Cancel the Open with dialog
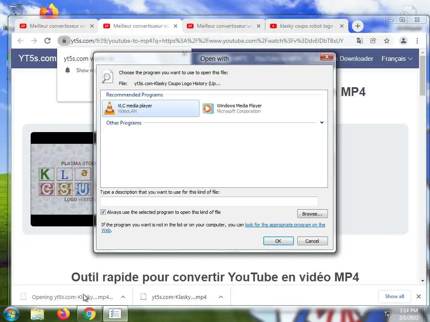 pyautogui.click(x=312, y=241)
